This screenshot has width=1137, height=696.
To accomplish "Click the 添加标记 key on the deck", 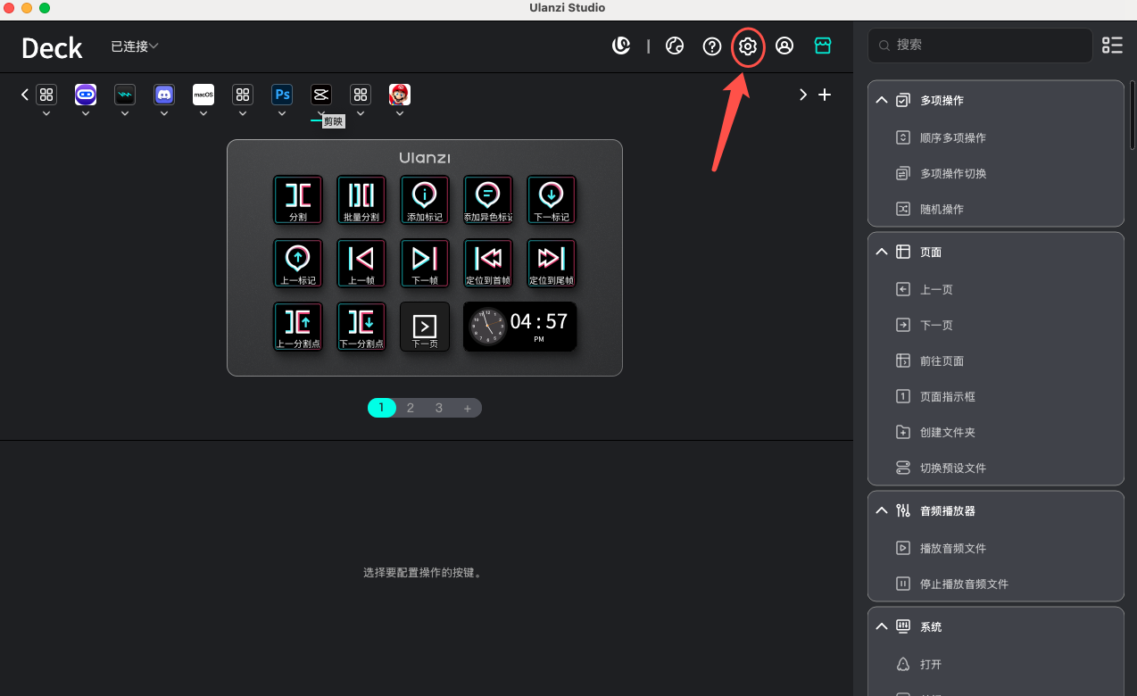I will [x=425, y=200].
